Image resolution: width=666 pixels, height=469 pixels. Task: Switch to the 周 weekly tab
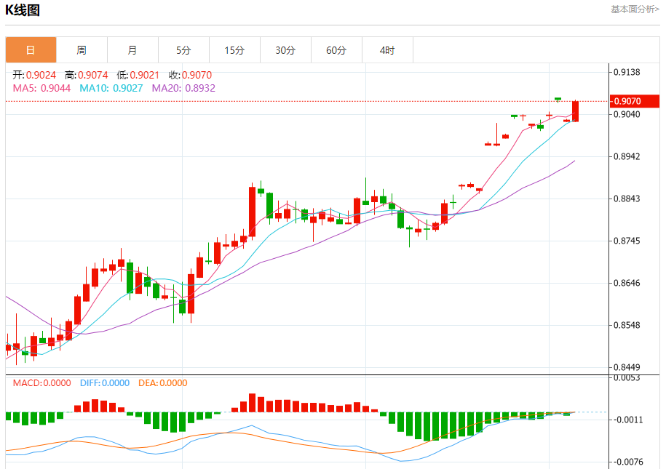click(82, 50)
